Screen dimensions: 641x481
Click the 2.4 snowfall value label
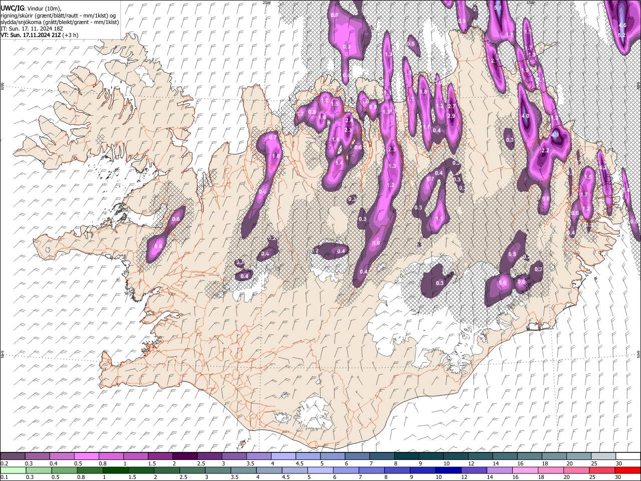pos(349,120)
